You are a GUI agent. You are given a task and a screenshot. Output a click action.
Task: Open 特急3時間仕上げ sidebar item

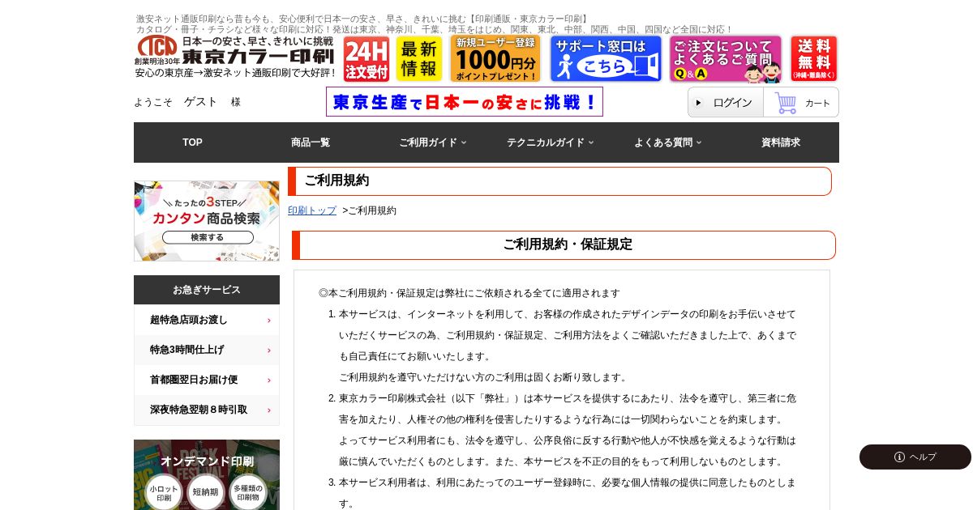click(x=207, y=350)
